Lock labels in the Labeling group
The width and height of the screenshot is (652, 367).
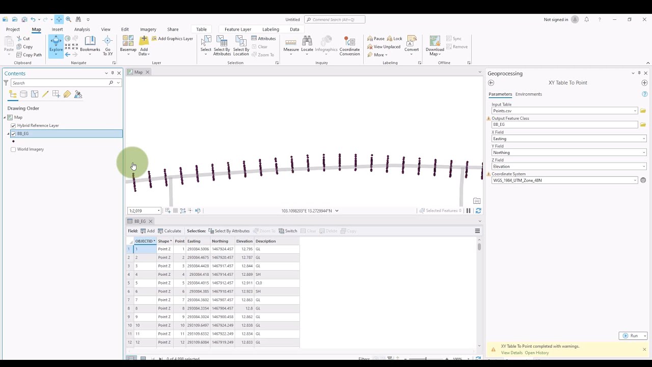395,39
